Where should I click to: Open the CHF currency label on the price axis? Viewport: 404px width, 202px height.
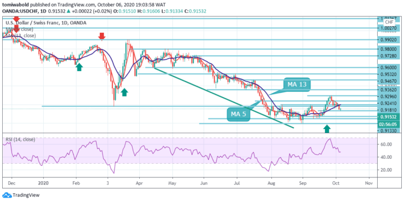point(389,22)
